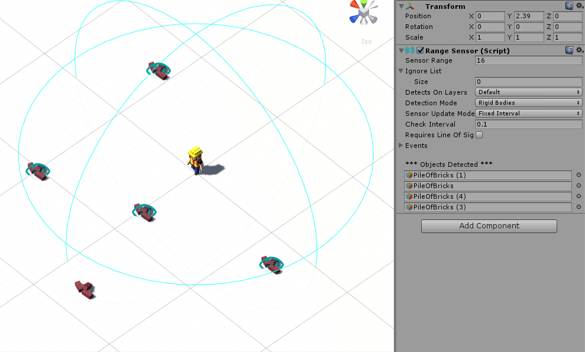Image resolution: width=585 pixels, height=352 pixels.
Task: Click the Position Y field
Action: point(529,16)
